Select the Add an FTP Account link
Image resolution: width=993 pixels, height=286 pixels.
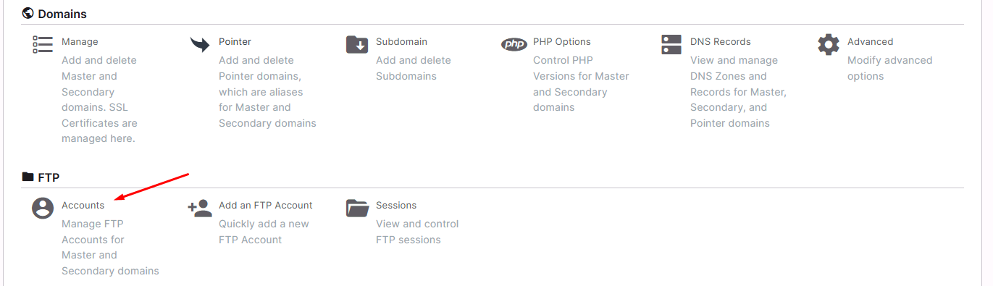click(266, 206)
